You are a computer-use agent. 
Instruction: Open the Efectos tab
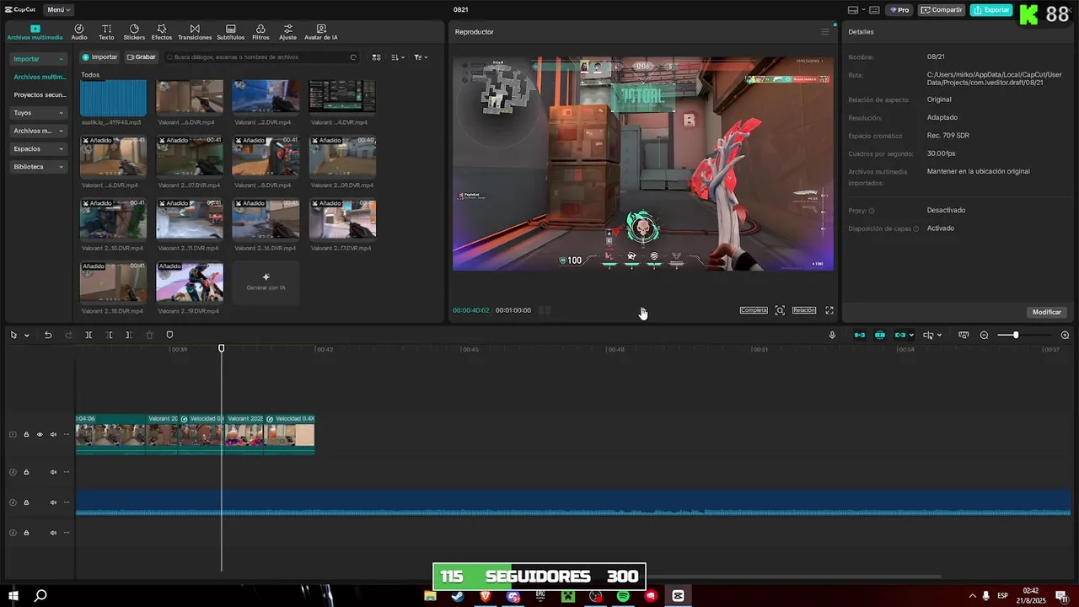tap(162, 32)
